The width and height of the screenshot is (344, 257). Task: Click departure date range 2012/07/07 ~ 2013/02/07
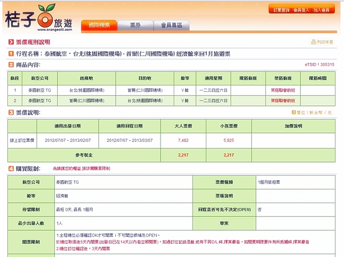pyautogui.click(x=68, y=140)
